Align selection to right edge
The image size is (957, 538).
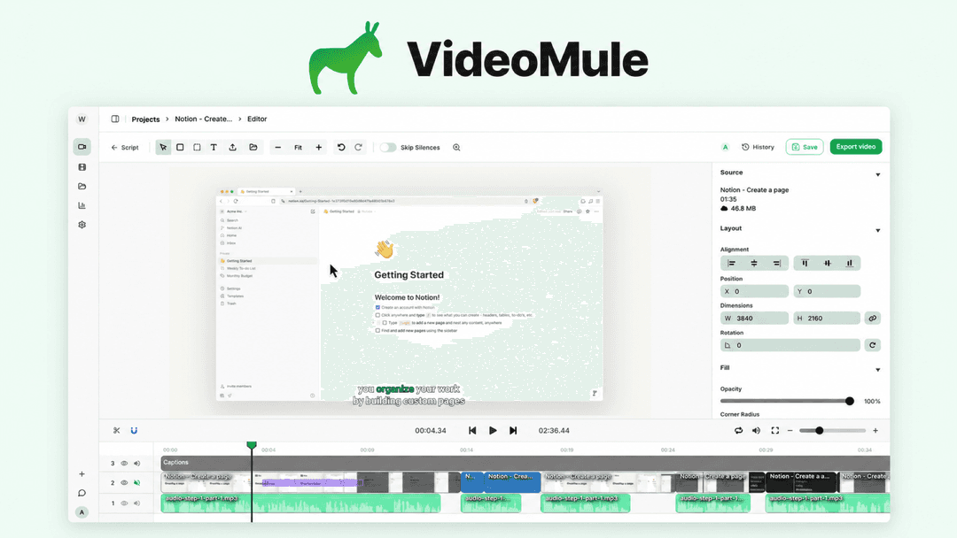tap(776, 263)
